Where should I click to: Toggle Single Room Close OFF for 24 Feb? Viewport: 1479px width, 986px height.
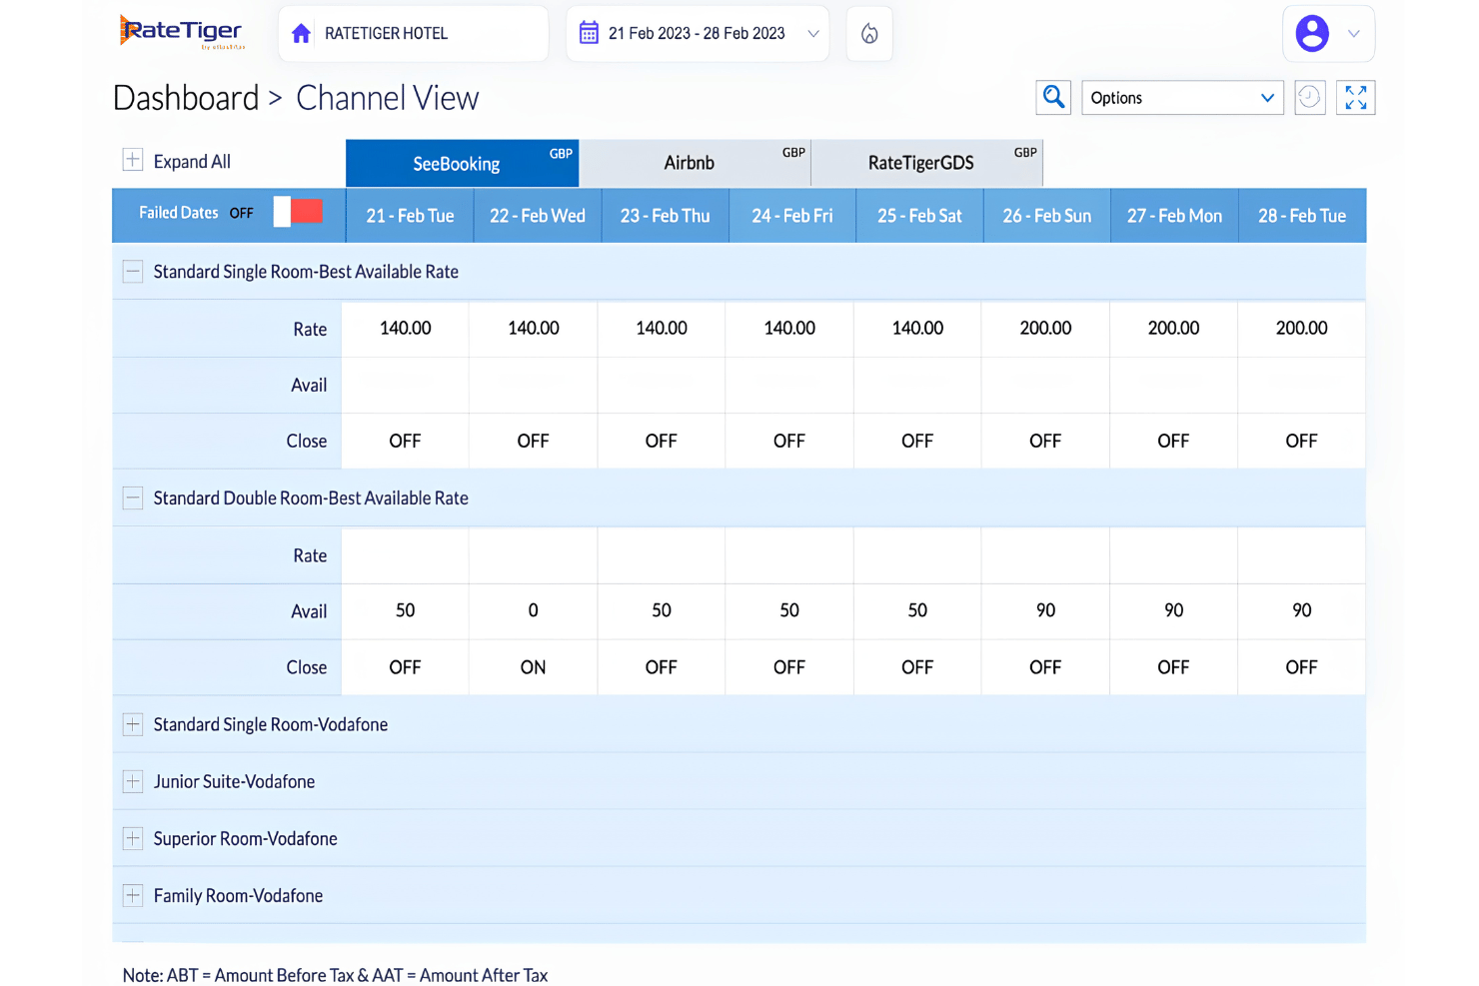(x=789, y=441)
